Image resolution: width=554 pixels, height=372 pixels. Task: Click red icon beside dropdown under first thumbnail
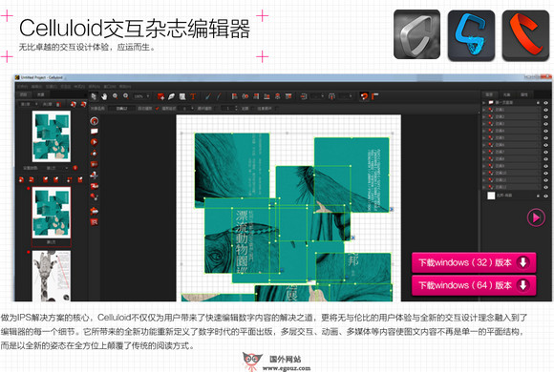pyautogui.click(x=75, y=168)
